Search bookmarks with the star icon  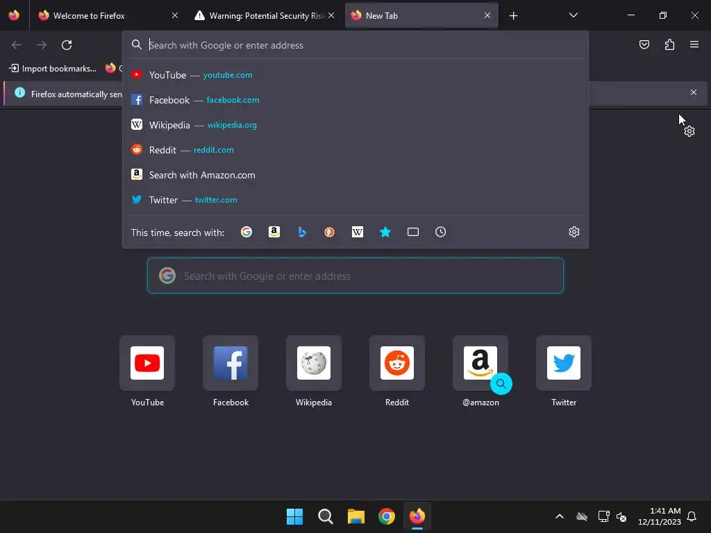click(x=385, y=232)
